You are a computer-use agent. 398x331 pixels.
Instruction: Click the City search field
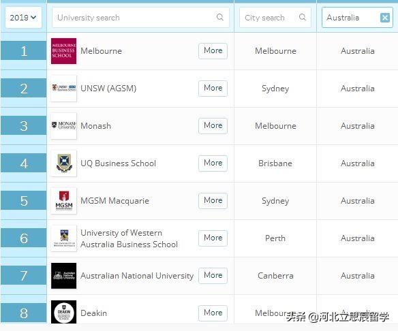coord(275,18)
